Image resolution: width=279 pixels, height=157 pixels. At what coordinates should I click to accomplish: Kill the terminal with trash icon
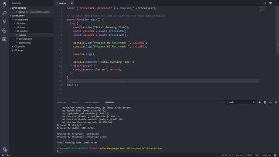[x=265, y=102]
